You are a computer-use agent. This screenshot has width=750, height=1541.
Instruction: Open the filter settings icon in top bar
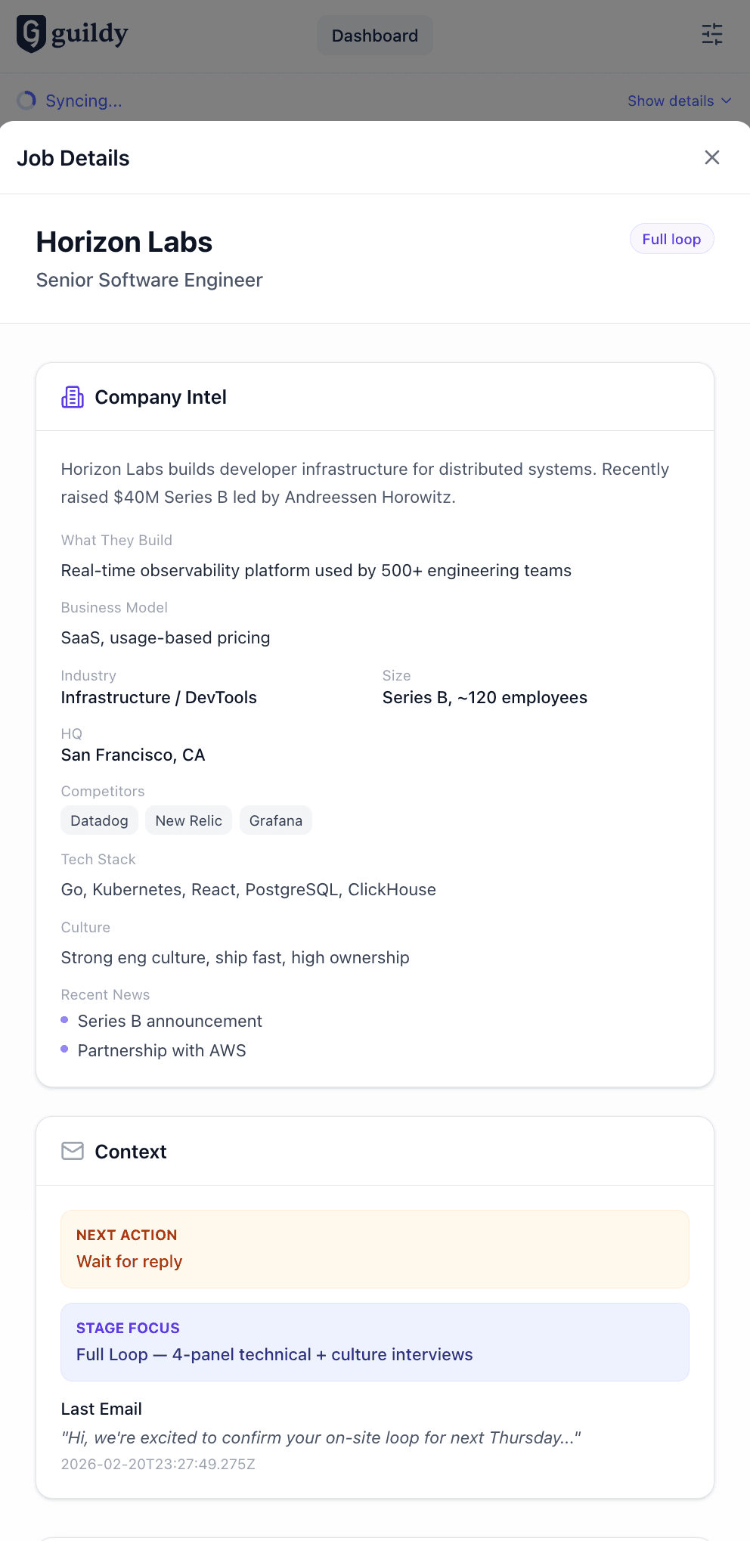(711, 34)
